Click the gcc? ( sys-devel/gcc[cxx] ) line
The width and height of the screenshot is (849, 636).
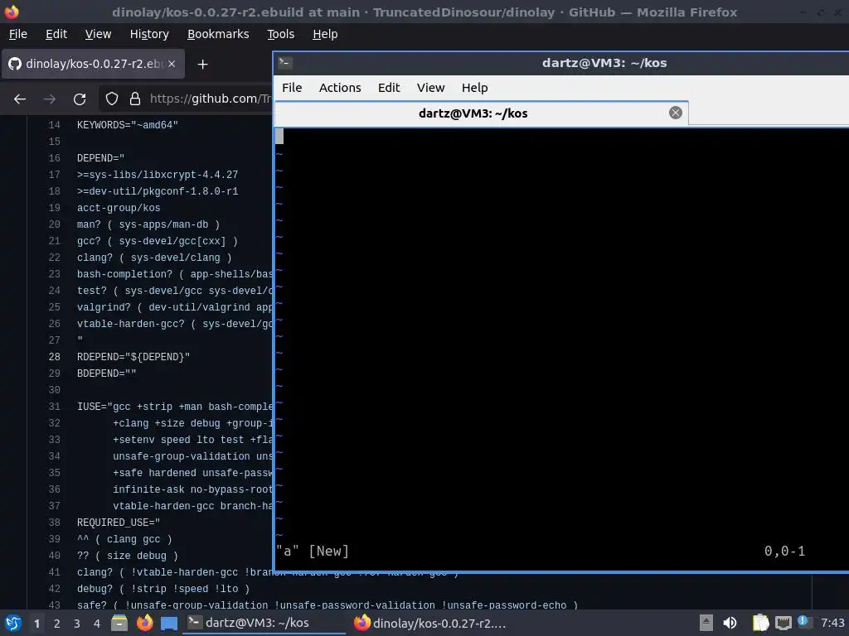coord(157,241)
